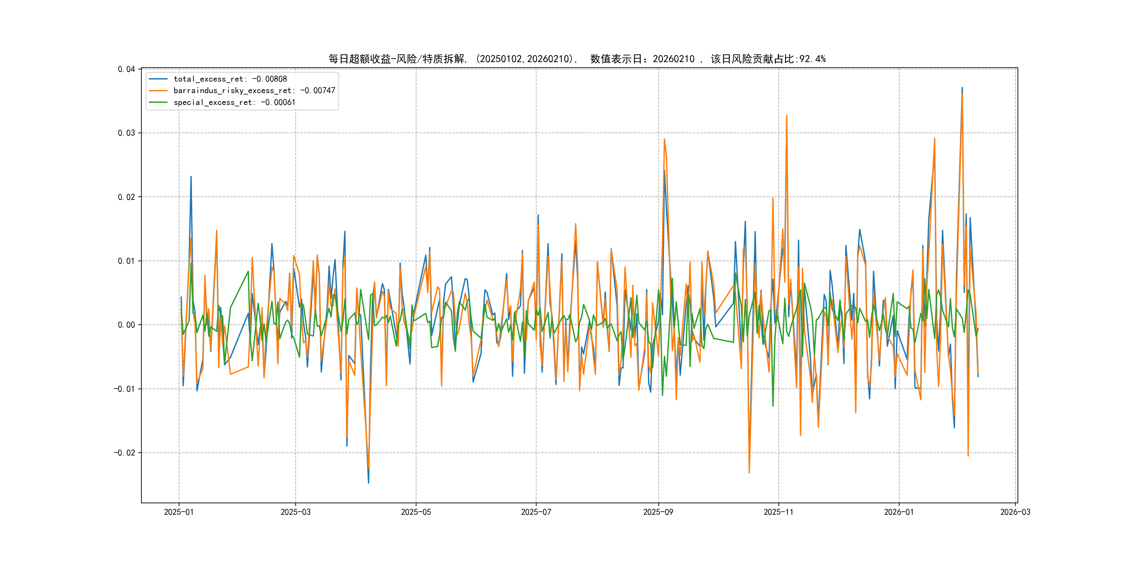Screen dimensions: 1131x565
Task: Click the 0.00 y-axis tick label
Action: coord(126,325)
